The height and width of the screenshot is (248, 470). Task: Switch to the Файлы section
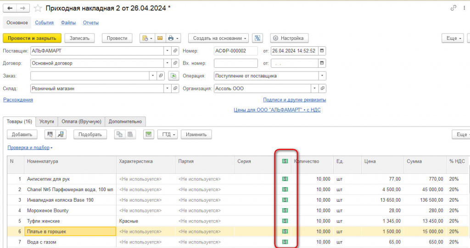(x=68, y=23)
